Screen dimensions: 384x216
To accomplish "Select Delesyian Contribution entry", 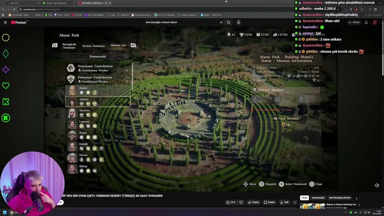I will (x=98, y=79).
